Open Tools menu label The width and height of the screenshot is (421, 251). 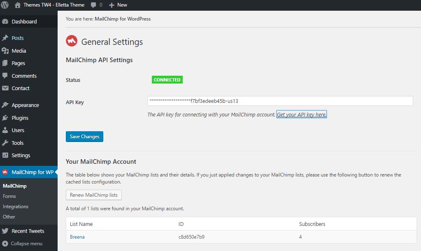pyautogui.click(x=17, y=143)
